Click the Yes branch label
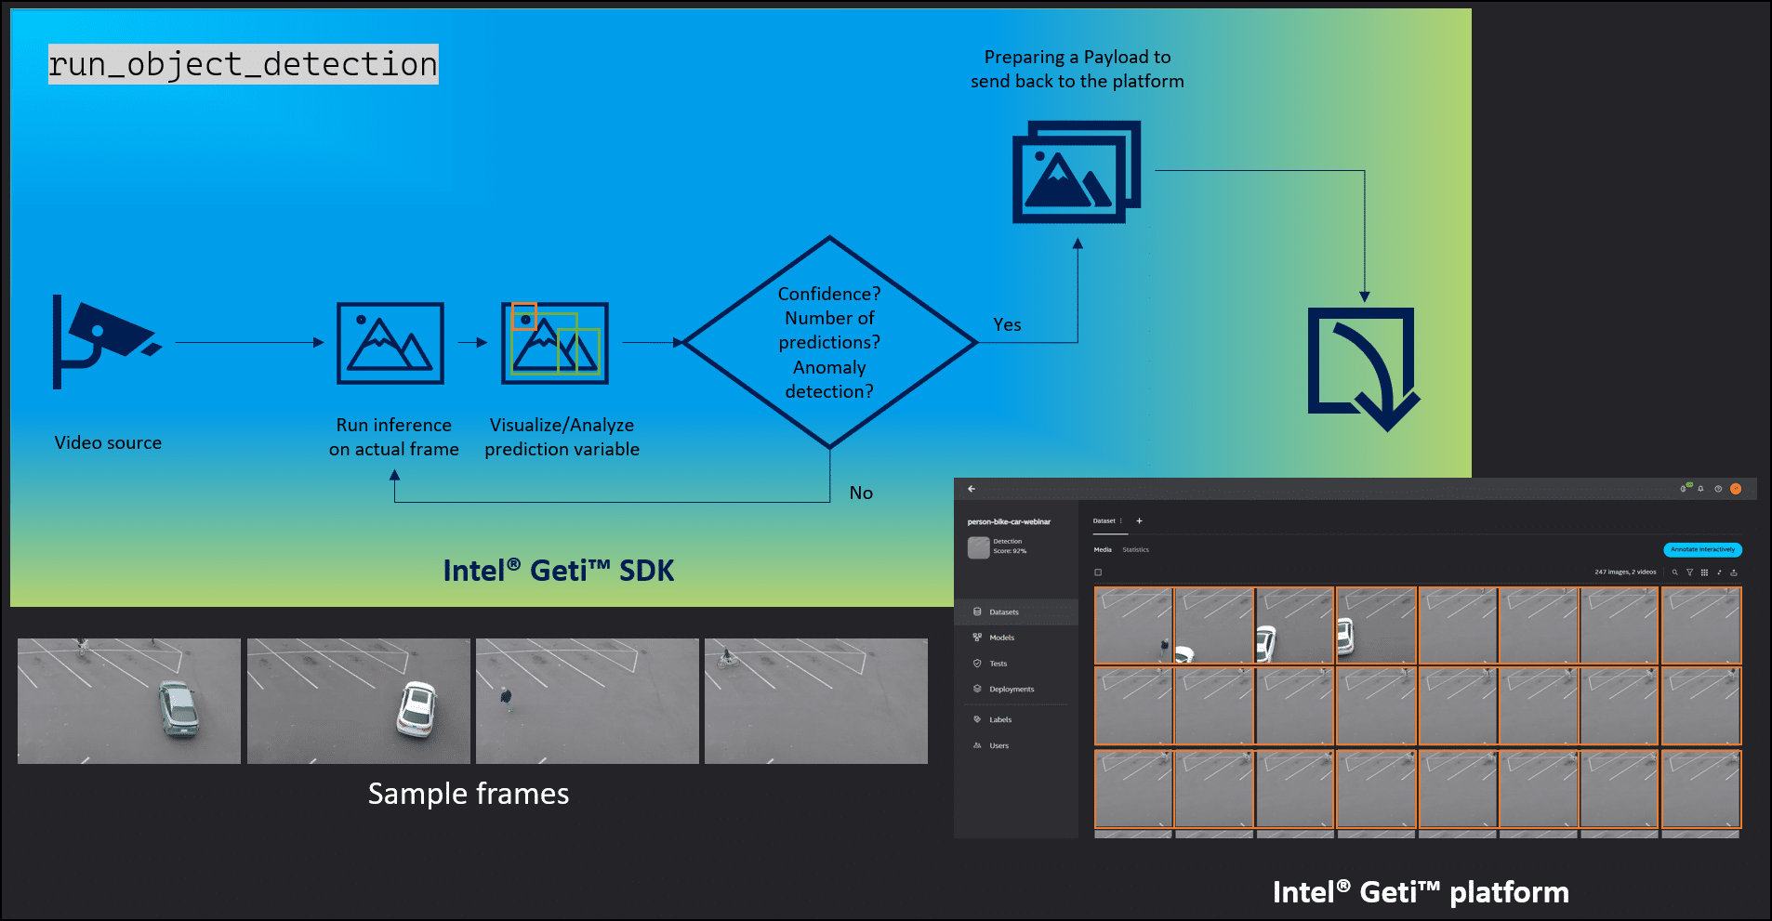The width and height of the screenshot is (1772, 921). point(1007,324)
